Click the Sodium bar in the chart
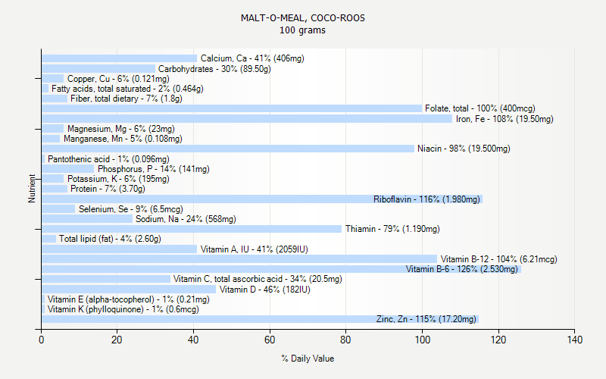The width and height of the screenshot is (606, 379). (x=87, y=219)
